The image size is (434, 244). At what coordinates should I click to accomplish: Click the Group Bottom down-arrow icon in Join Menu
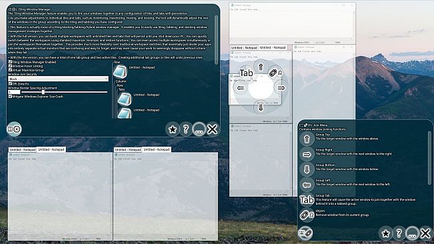[x=307, y=169]
